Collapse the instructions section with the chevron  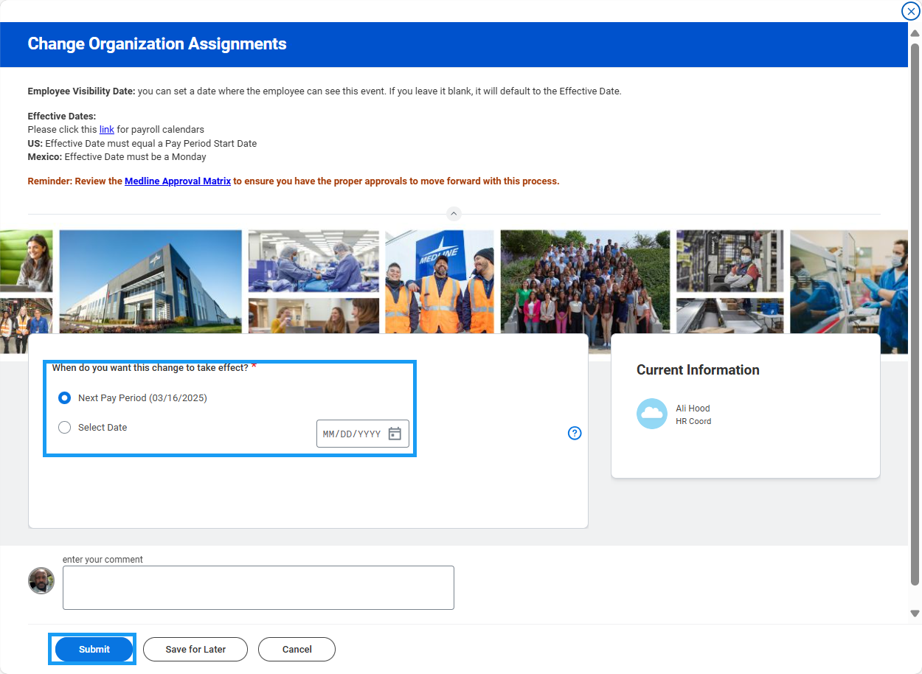pyautogui.click(x=454, y=214)
